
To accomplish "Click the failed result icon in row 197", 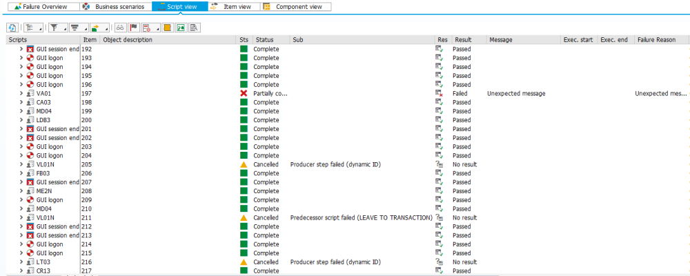I will click(x=439, y=93).
